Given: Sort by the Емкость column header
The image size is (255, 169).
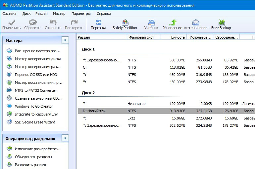Looking at the screenshot, I should pyautogui.click(x=174, y=37).
